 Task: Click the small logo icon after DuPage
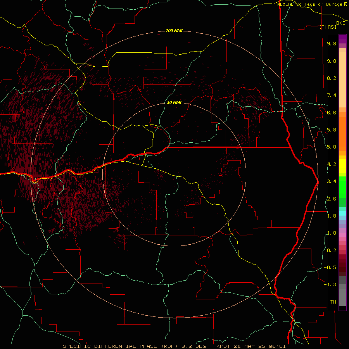pos(346,4)
